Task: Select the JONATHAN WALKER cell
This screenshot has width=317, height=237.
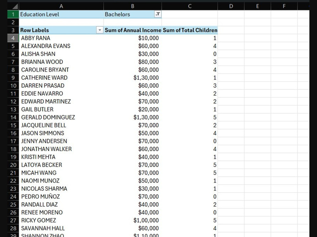Action: pyautogui.click(x=61, y=149)
